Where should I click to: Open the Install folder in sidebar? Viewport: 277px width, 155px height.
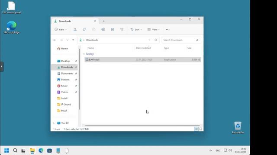point(62,98)
